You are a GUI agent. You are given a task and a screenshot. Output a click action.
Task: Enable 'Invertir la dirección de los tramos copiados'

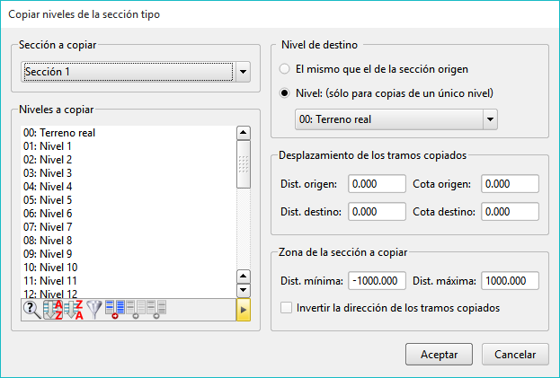(286, 307)
